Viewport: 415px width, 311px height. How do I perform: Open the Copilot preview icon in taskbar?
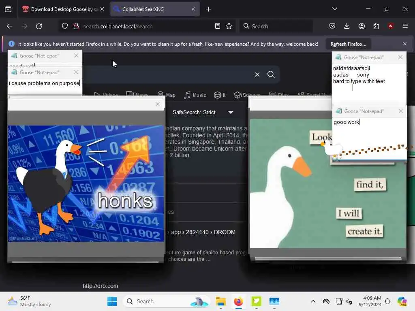pyautogui.click(x=402, y=301)
